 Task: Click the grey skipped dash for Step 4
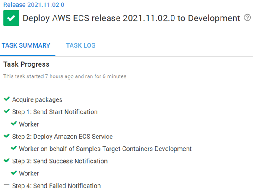(x=7, y=184)
